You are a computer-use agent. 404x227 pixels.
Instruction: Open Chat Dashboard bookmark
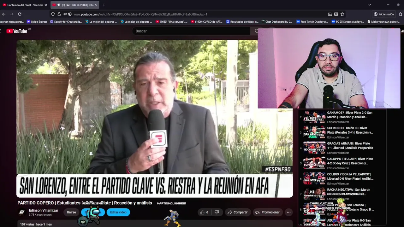[x=277, y=22]
